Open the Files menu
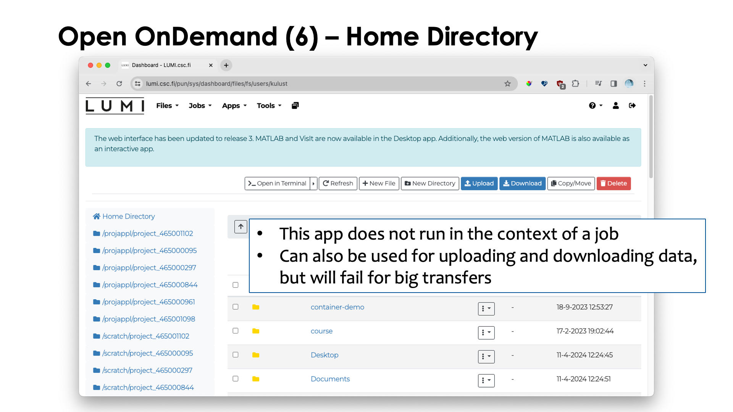This screenshot has height=412, width=733. 167,106
